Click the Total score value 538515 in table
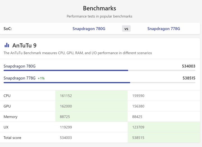 (x=138, y=138)
